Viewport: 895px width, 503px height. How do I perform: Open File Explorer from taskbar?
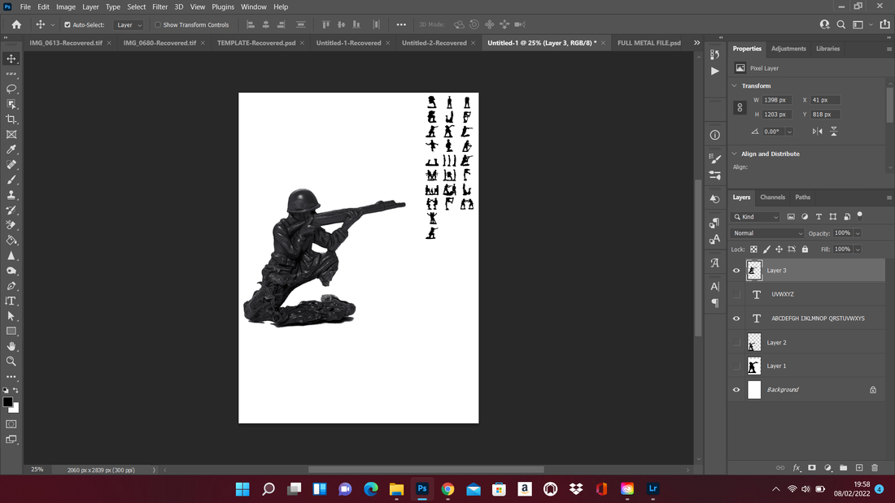coord(396,488)
